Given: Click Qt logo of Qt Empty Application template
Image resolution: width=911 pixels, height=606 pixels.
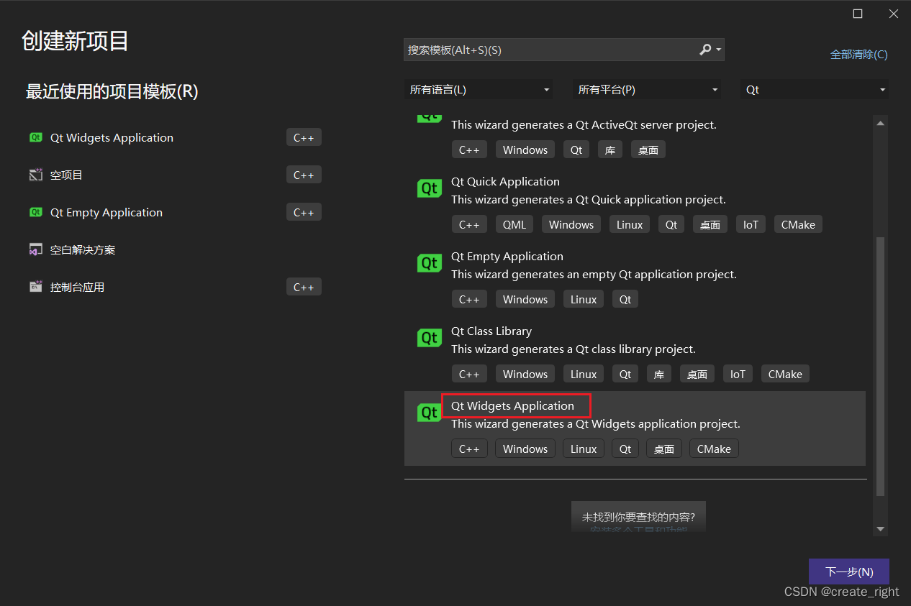Looking at the screenshot, I should 430,263.
